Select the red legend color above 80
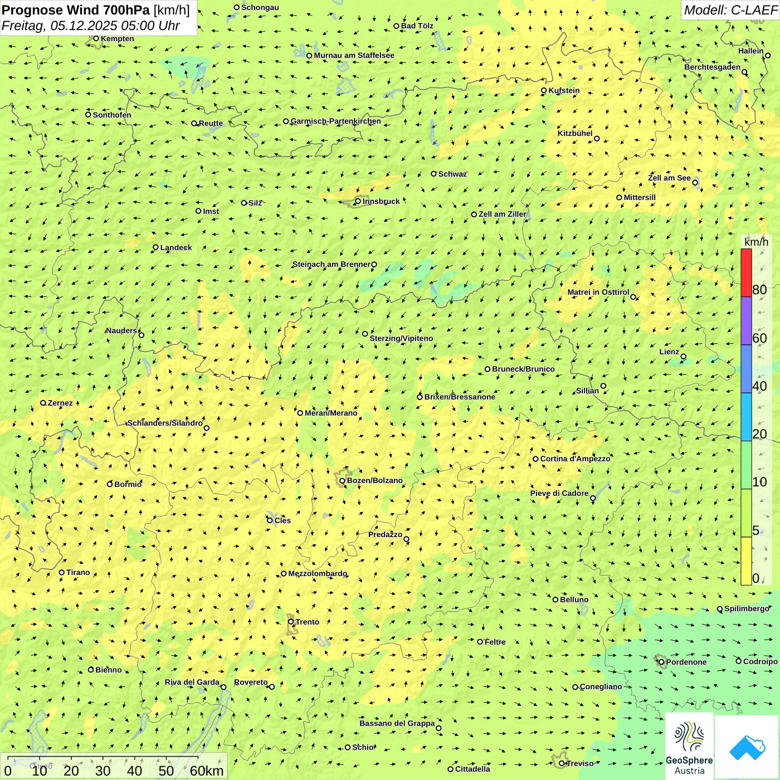Viewport: 780px width, 780px height. tap(746, 272)
